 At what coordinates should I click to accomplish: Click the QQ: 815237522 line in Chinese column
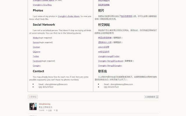coord(111,87)
